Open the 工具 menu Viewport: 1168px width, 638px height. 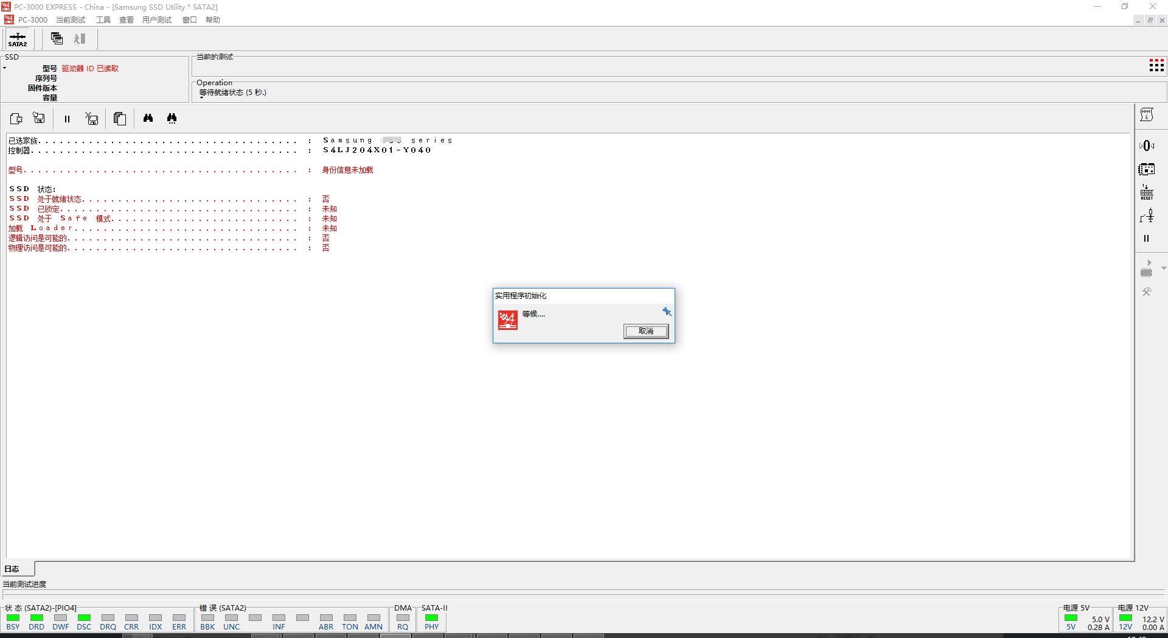tap(103, 19)
